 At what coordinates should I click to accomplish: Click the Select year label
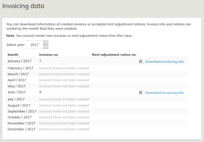[x=16, y=45]
